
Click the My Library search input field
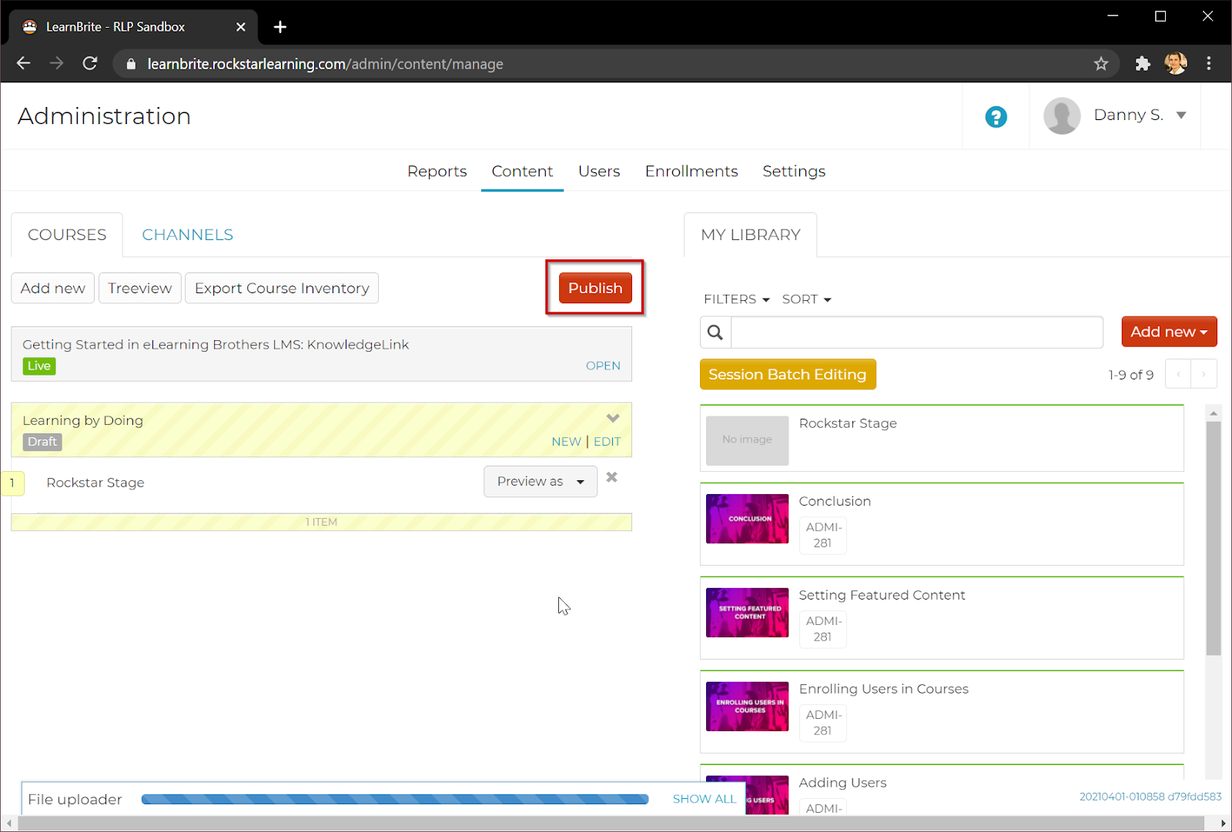click(x=916, y=332)
